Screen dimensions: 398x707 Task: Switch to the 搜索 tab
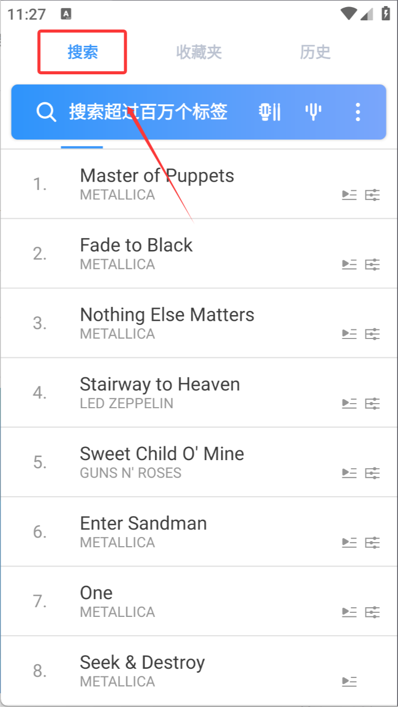[82, 52]
